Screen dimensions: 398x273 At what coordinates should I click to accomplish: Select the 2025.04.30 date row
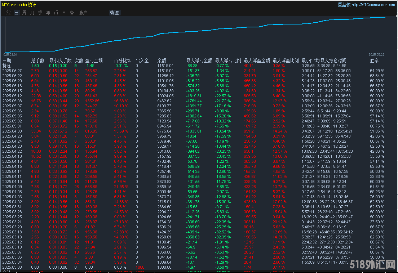(12, 131)
